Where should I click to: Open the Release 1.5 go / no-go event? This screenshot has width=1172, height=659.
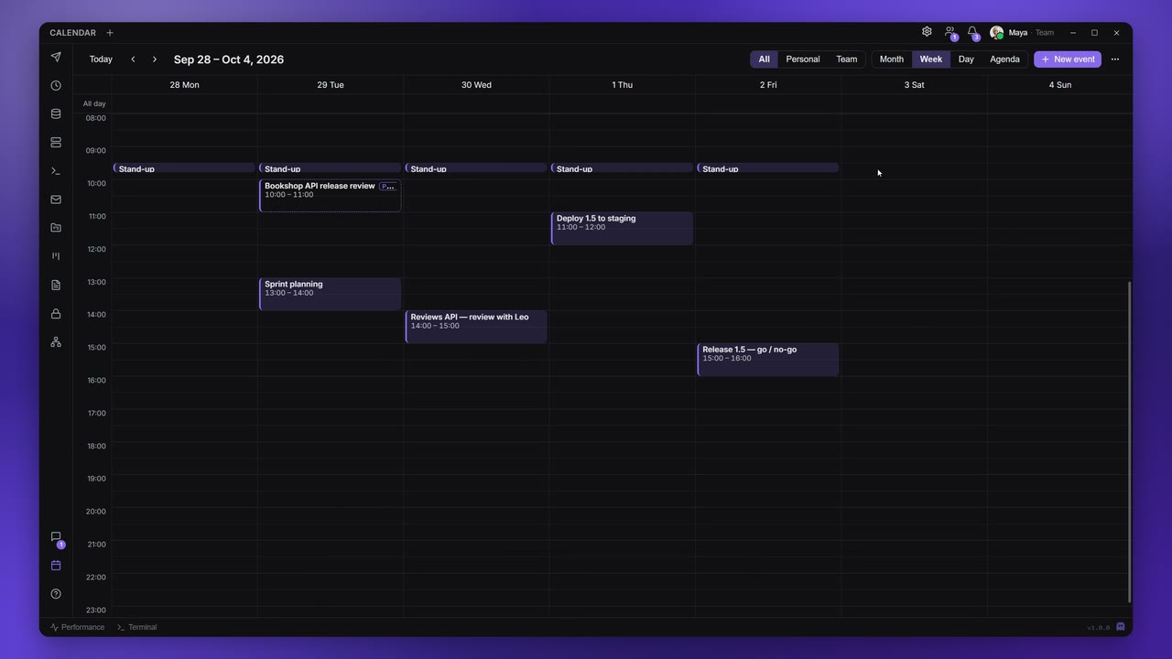point(767,360)
